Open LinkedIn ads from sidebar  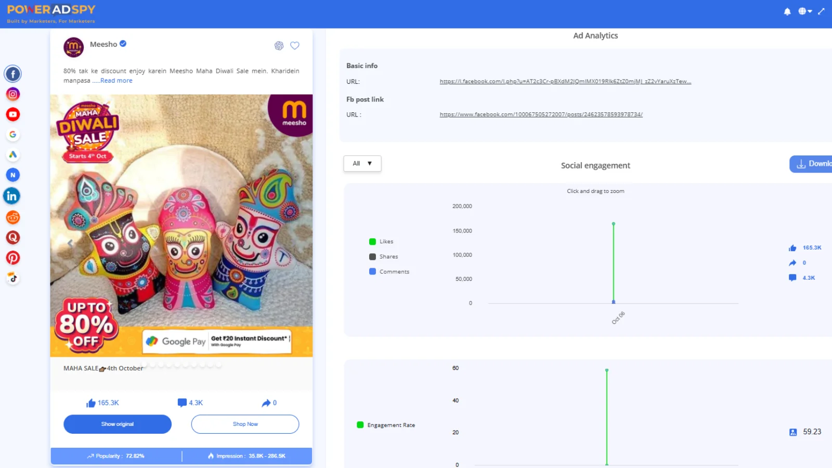click(x=12, y=196)
